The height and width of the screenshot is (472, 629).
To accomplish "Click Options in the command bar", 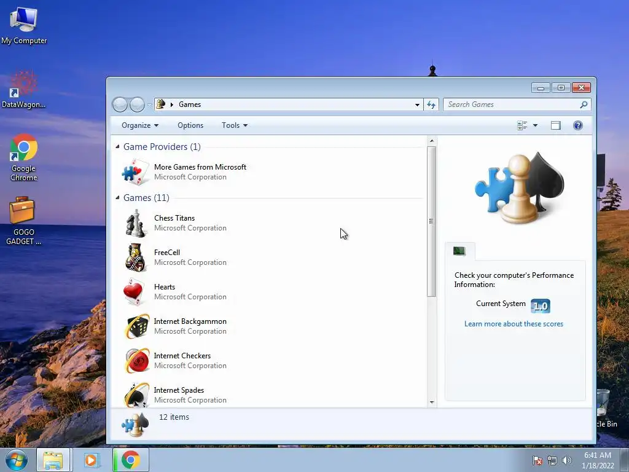I will tap(190, 125).
